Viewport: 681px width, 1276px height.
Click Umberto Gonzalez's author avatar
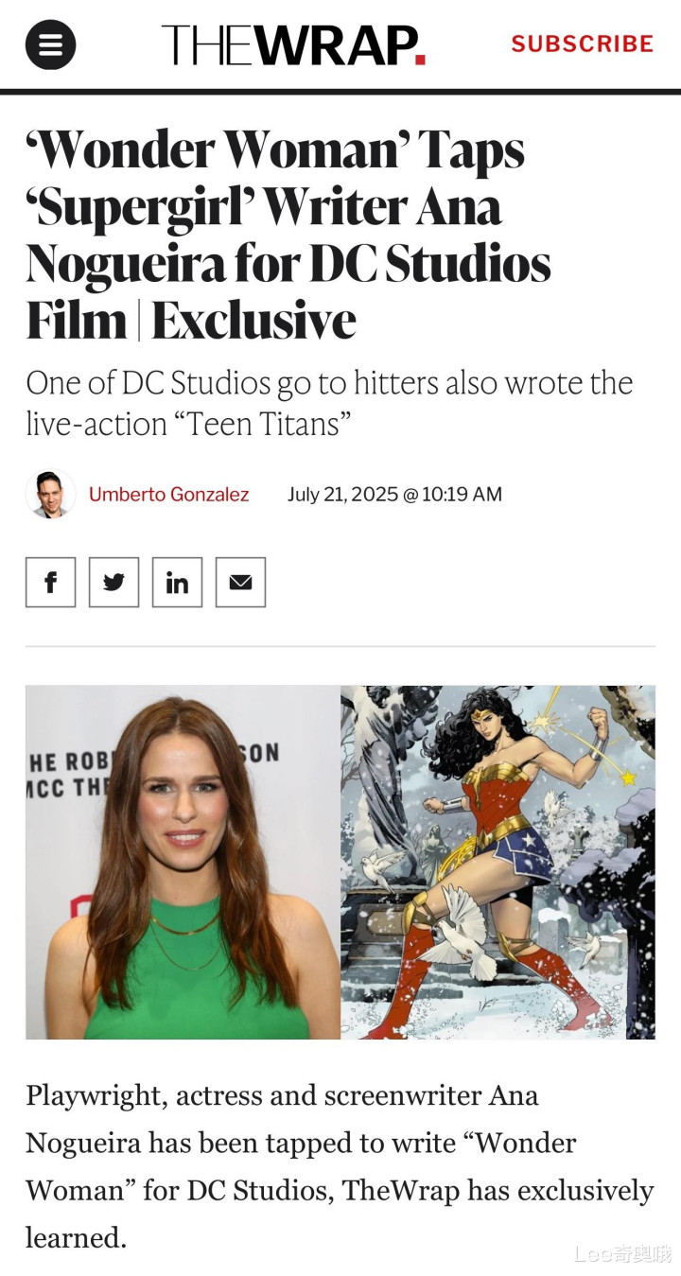pos(50,494)
